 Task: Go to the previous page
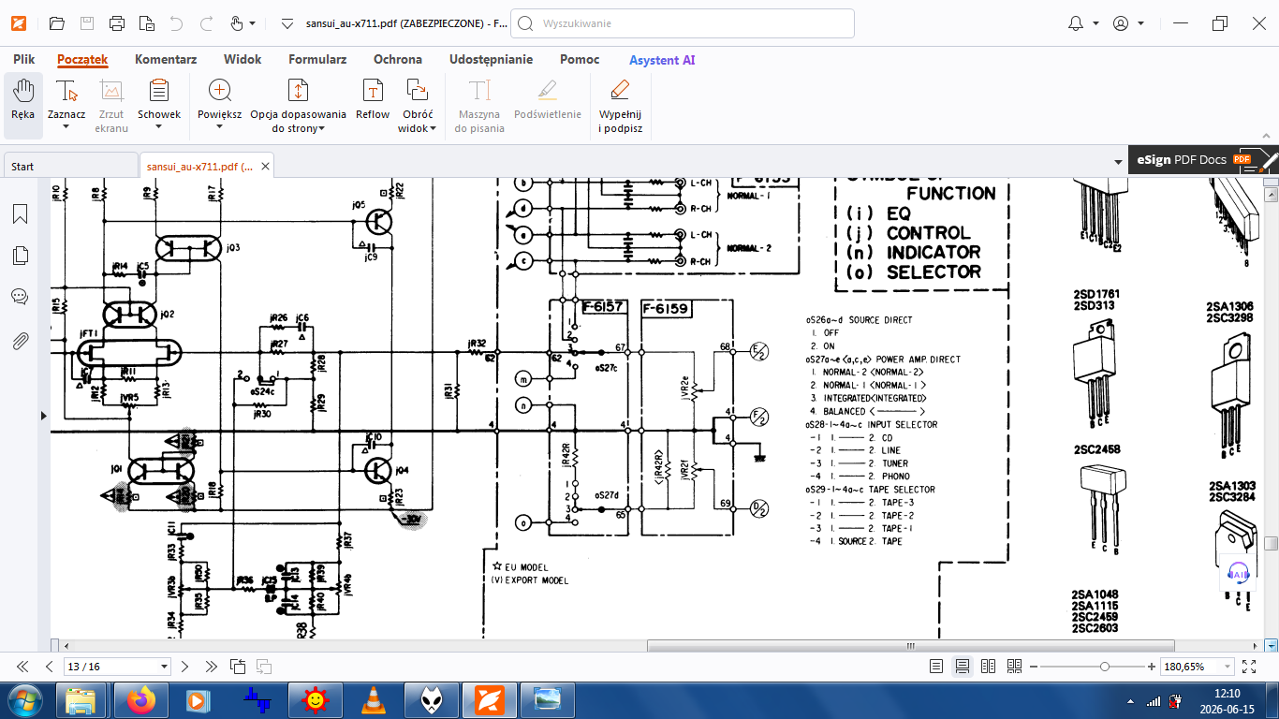tap(50, 667)
